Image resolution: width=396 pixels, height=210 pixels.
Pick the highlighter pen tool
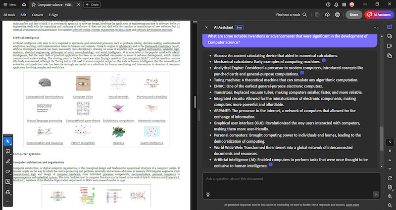(7, 162)
